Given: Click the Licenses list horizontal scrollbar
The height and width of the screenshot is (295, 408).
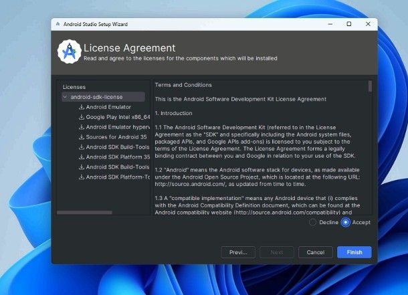Looking at the screenshot, I should tap(84, 213).
